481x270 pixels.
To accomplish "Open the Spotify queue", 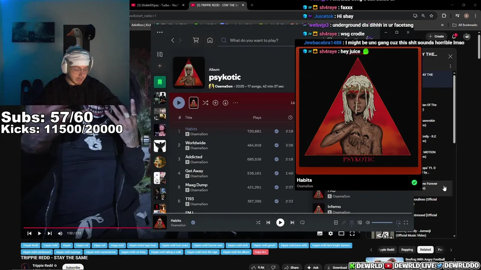I will coord(352,223).
